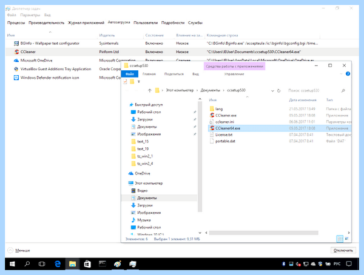Select Быстрый доступ in navigation pane
364x275 pixels.
[x=149, y=105]
